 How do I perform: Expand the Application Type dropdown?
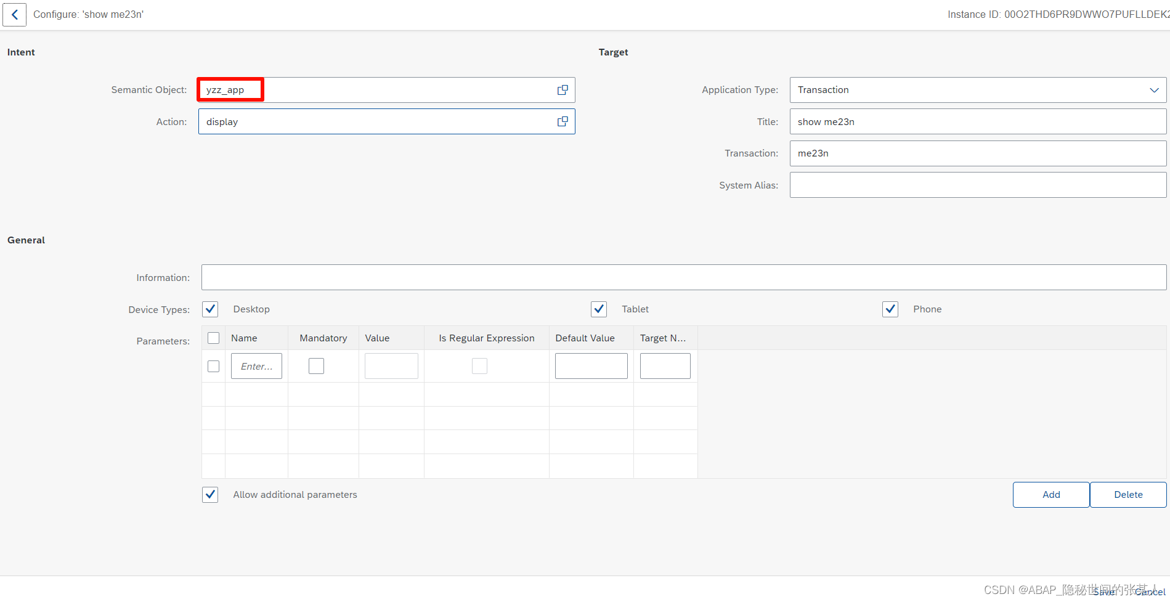coord(1154,90)
